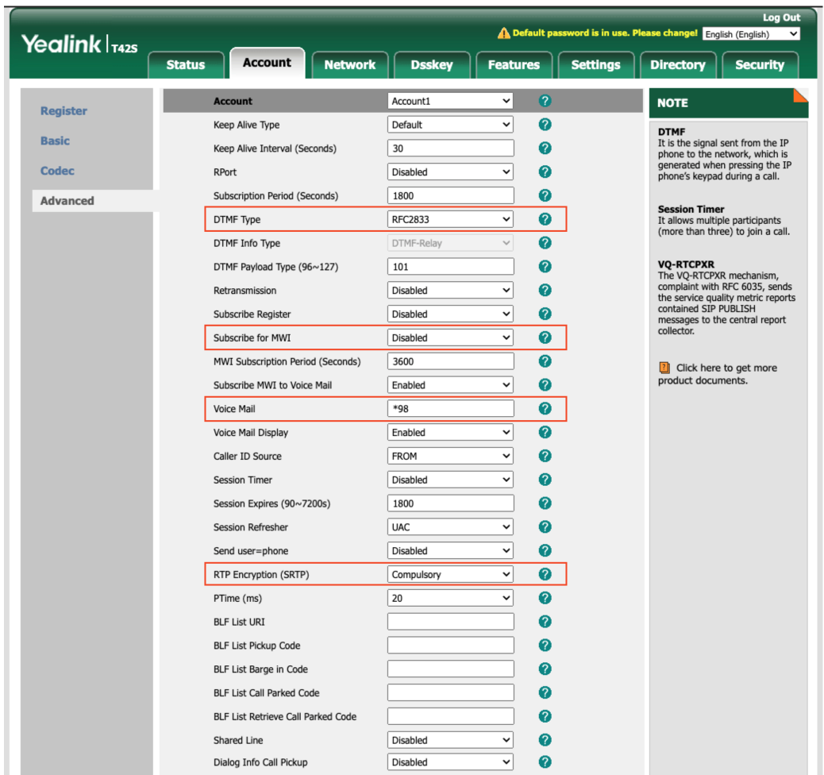Click the help icon next to Voice Mail
824x775 pixels.
[x=545, y=408]
